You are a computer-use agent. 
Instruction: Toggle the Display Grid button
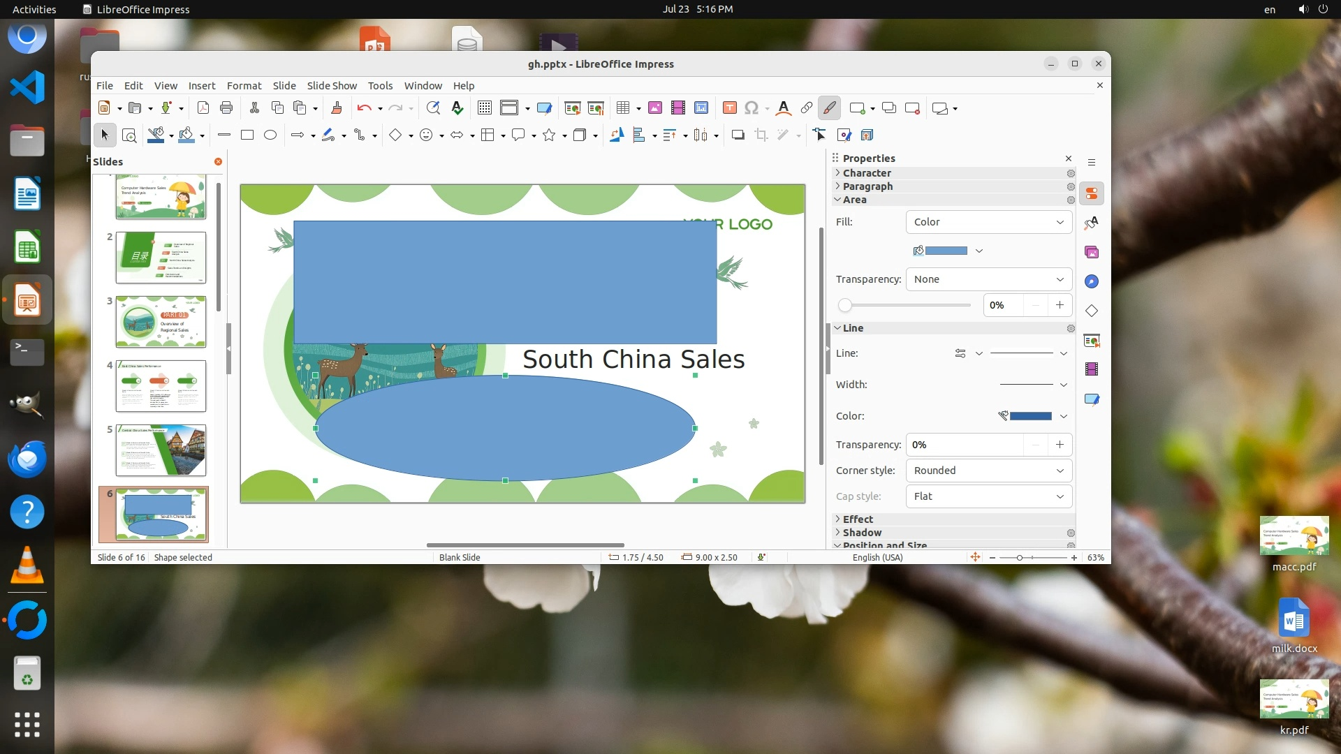(x=484, y=108)
